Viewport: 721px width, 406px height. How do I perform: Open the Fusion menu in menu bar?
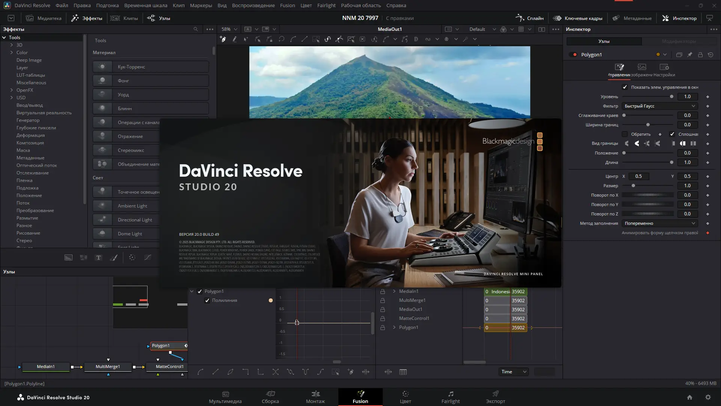(287, 5)
